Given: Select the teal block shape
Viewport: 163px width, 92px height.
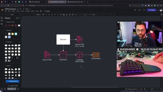Looking at the screenshot, I should pos(16,34).
